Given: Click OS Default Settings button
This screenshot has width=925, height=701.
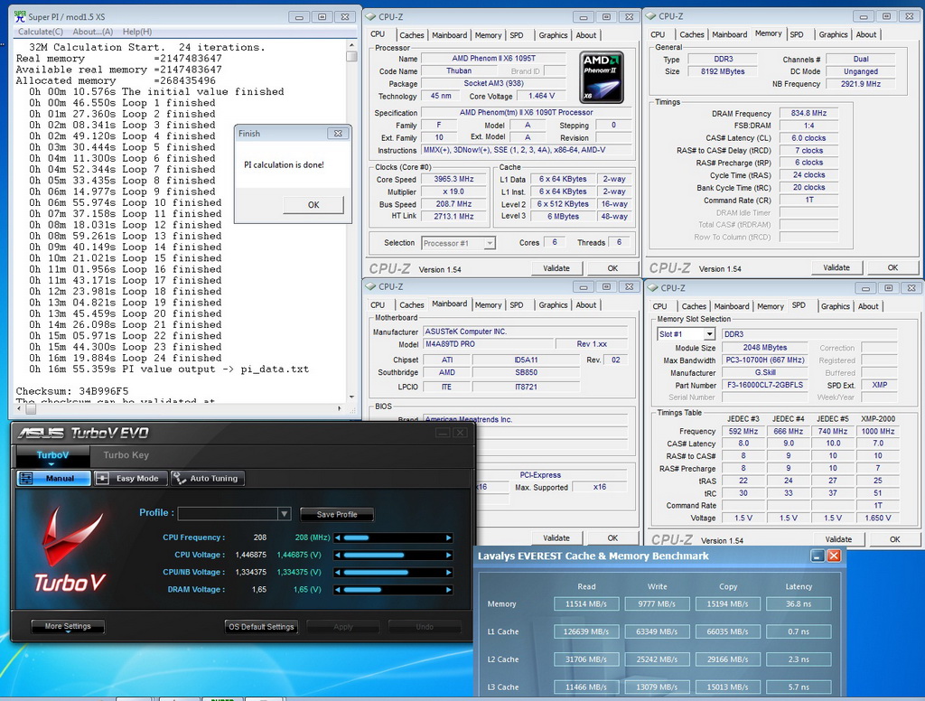Looking at the screenshot, I should [261, 627].
